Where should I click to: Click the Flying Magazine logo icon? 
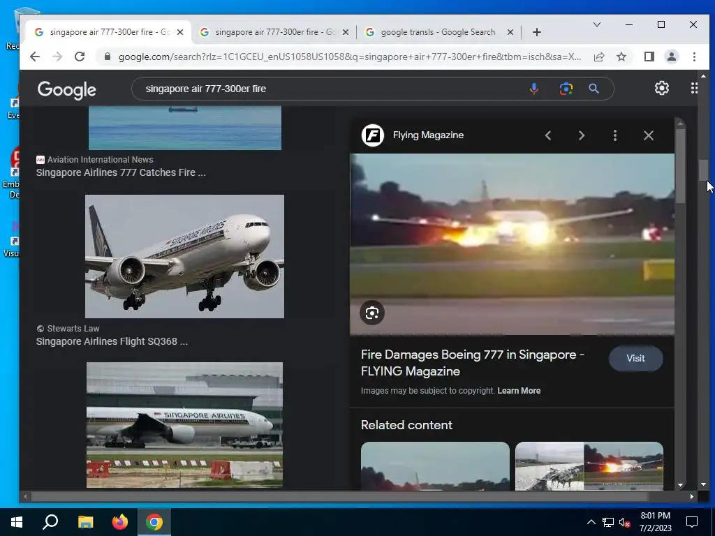tap(373, 135)
